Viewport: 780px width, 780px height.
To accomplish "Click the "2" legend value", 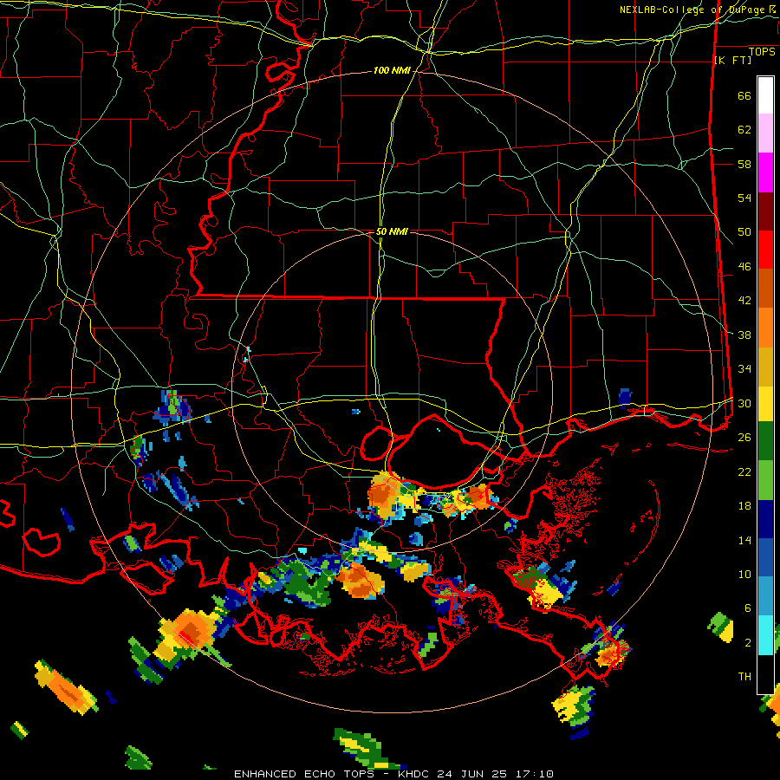I will coord(748,643).
